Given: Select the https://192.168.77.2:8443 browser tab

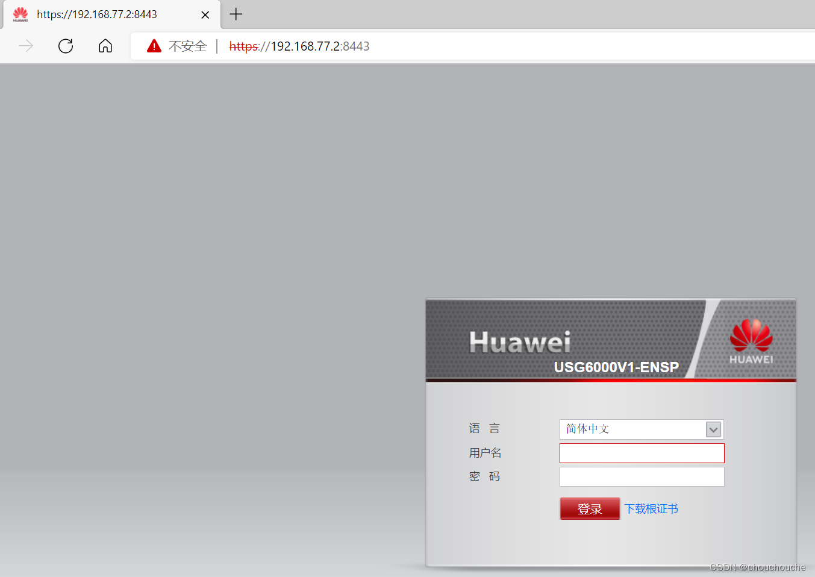Looking at the screenshot, I should tap(111, 14).
